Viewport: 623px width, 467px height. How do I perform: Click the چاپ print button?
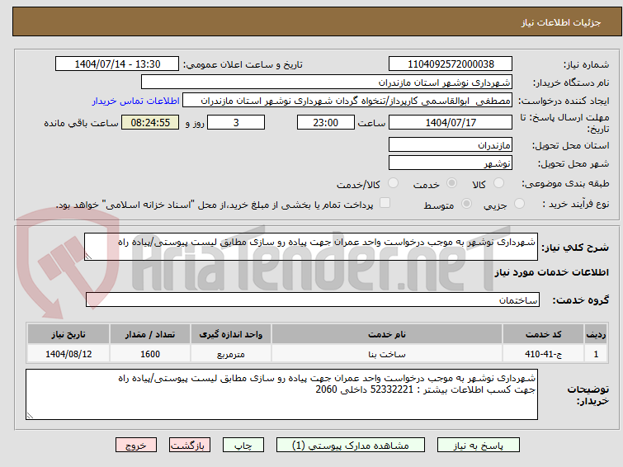[x=243, y=446]
